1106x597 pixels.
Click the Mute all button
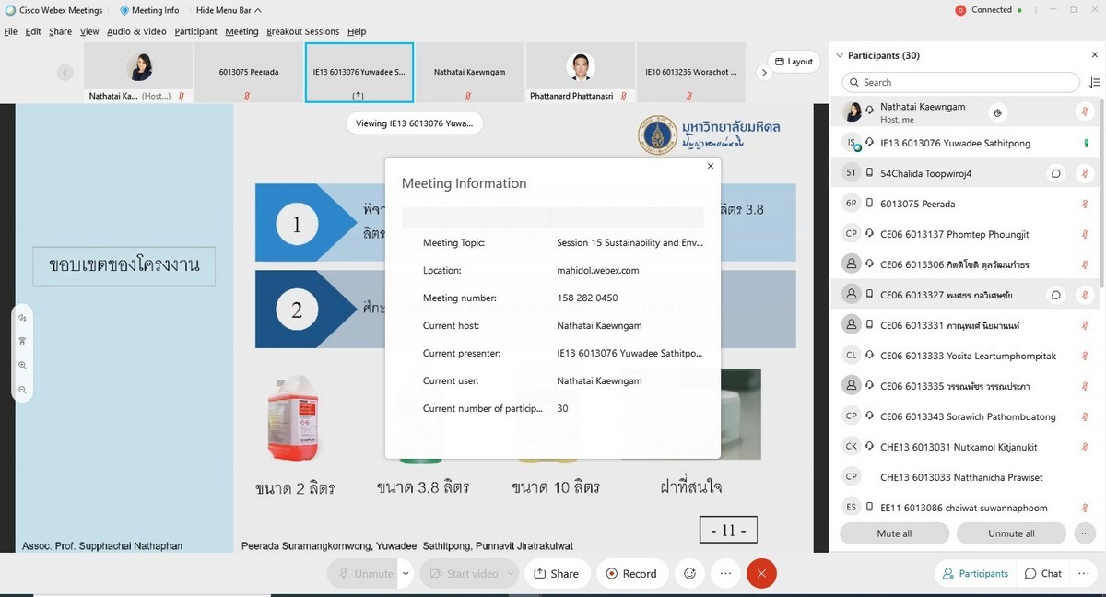pyautogui.click(x=894, y=533)
